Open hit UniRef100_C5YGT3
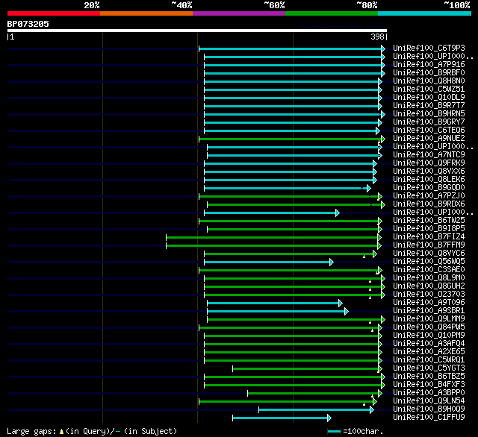Image resolution: width=478 pixels, height=437 pixels. pyautogui.click(x=429, y=368)
